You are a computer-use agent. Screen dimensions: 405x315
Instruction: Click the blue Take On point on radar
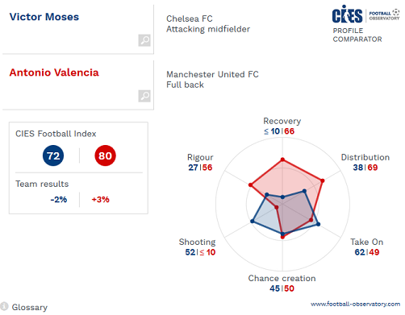point(318,224)
